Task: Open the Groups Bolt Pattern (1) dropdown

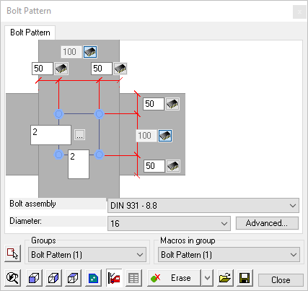Action: pyautogui.click(x=87, y=255)
